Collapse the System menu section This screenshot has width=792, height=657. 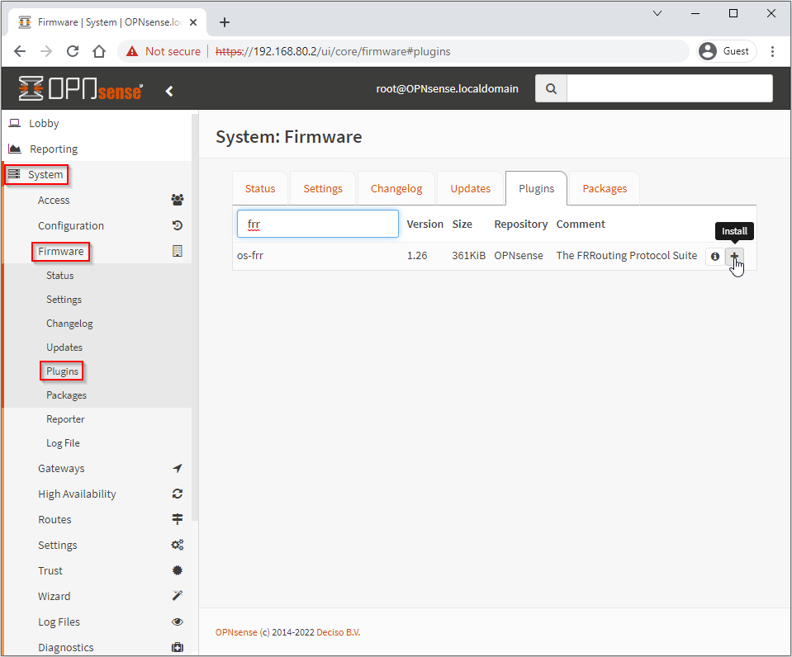coord(45,174)
